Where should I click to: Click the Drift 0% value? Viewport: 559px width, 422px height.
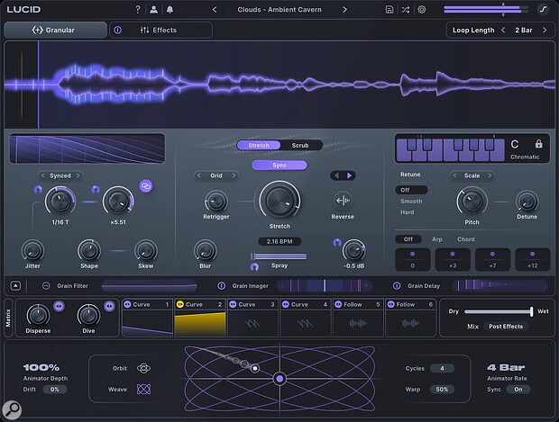[54, 390]
